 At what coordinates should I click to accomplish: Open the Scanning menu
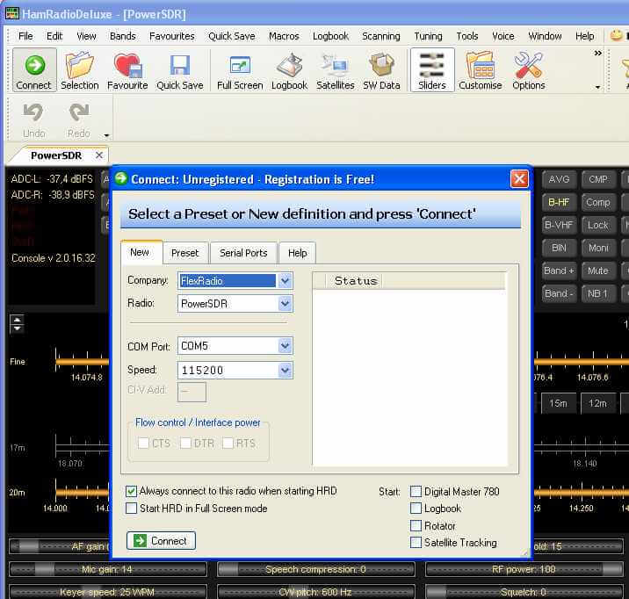(x=380, y=36)
